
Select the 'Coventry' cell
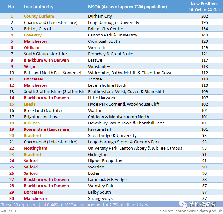click(33, 35)
